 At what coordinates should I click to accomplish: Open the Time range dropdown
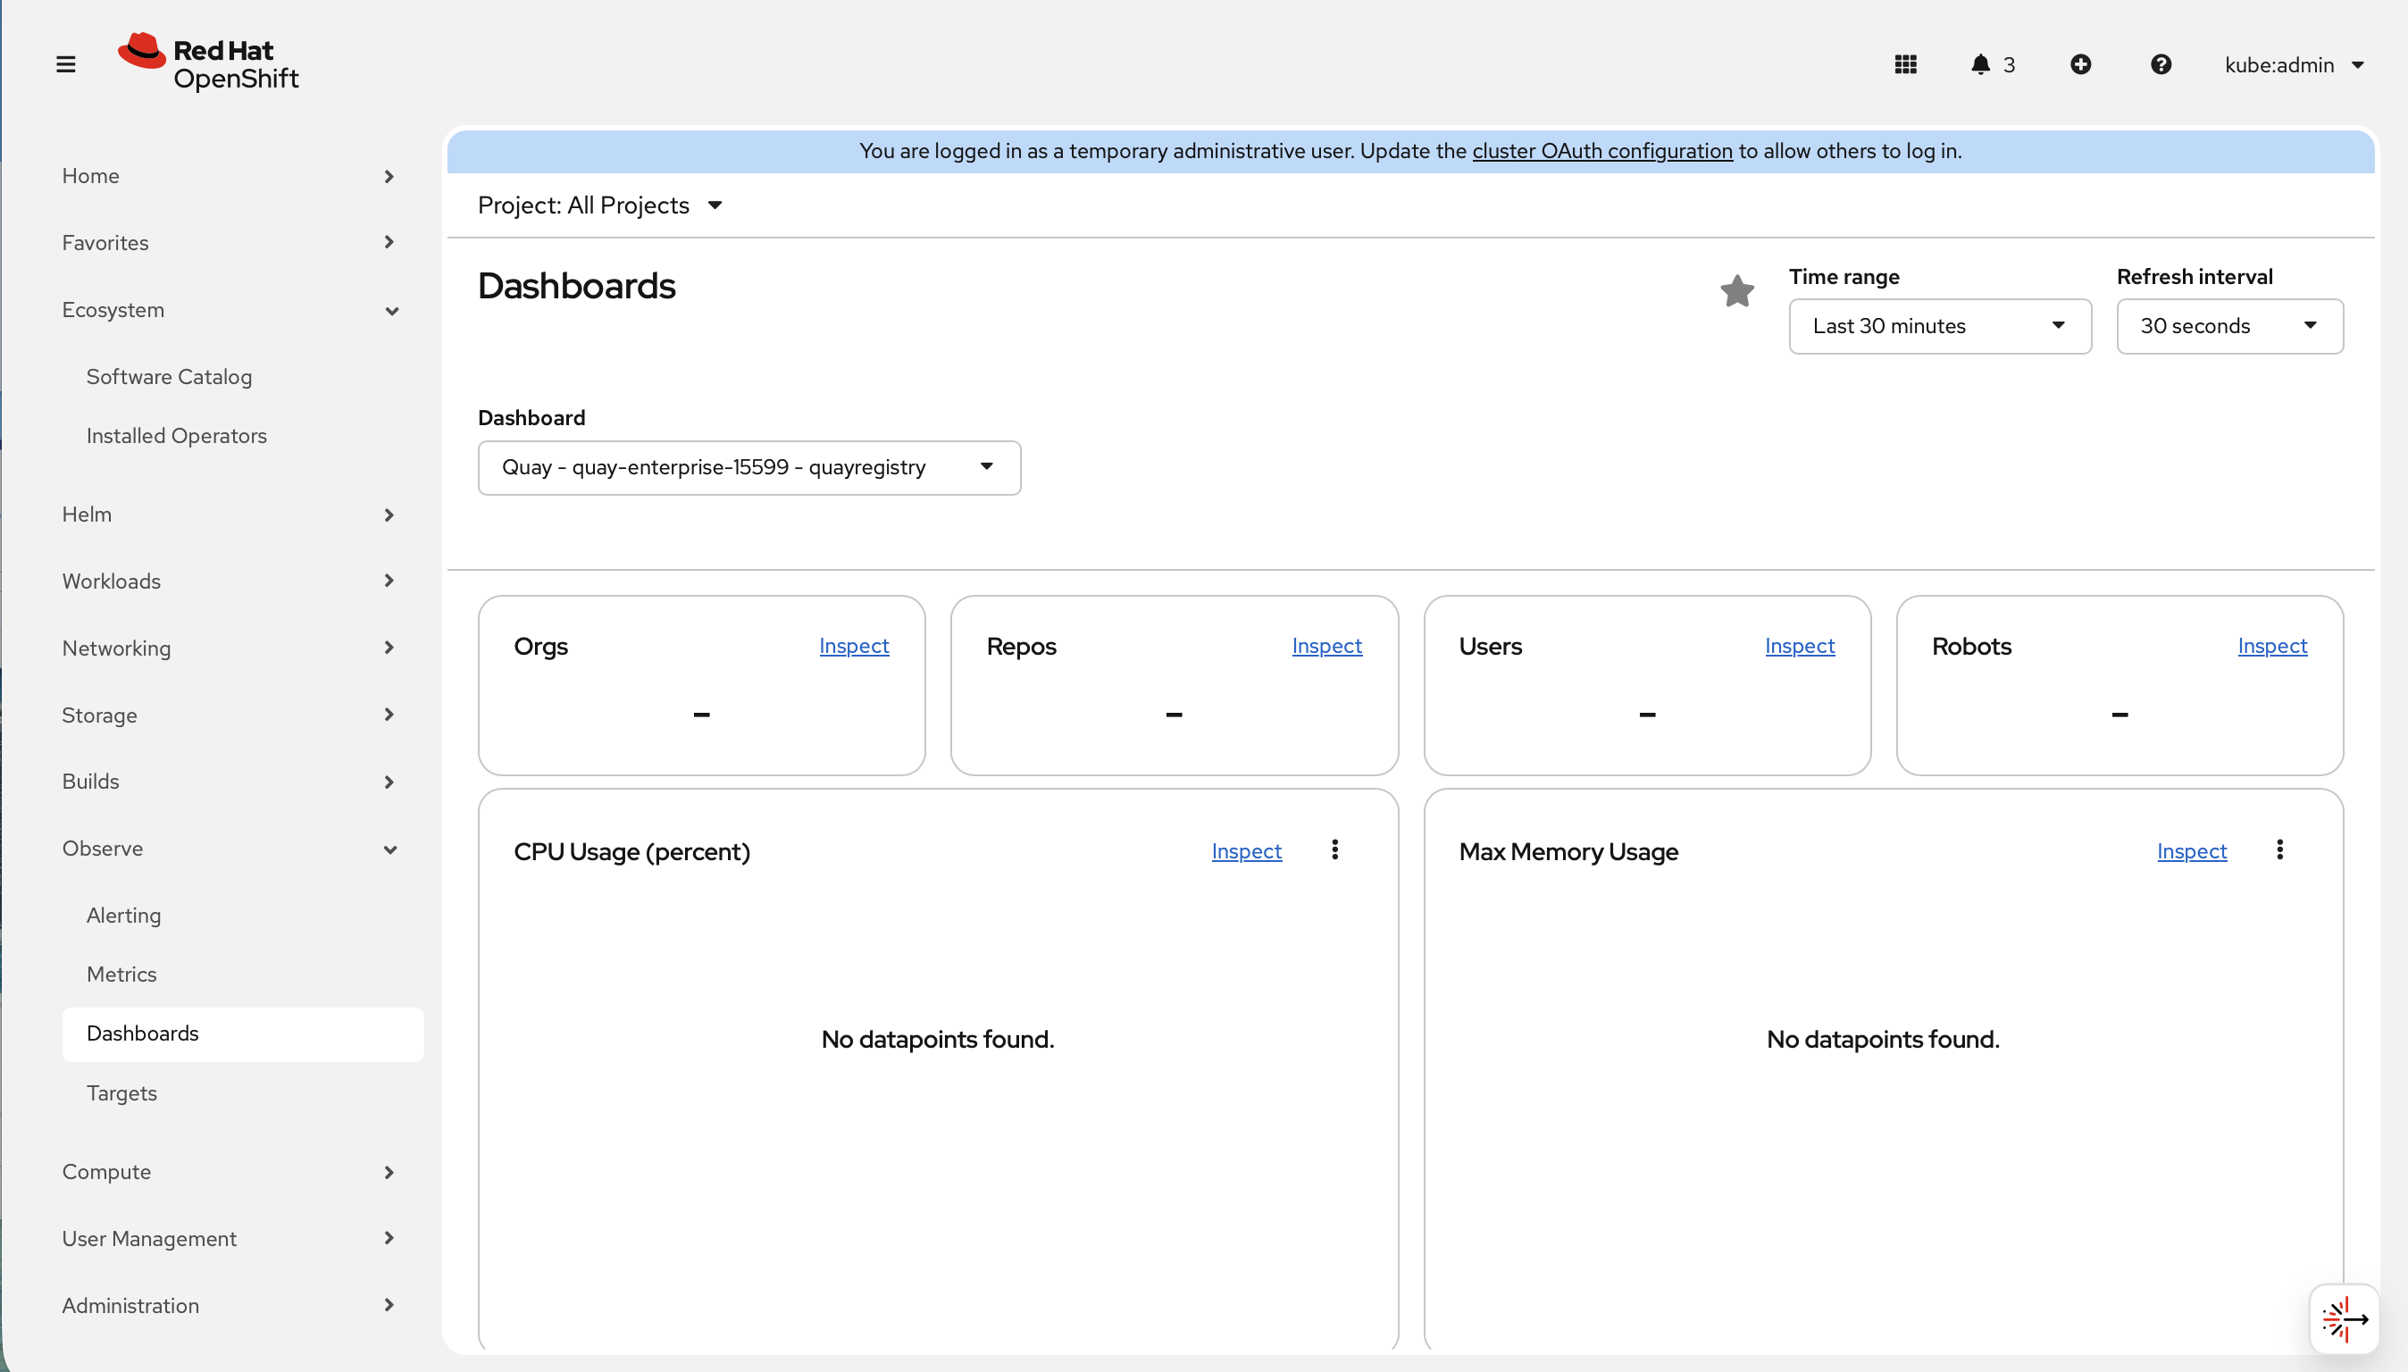(1939, 326)
